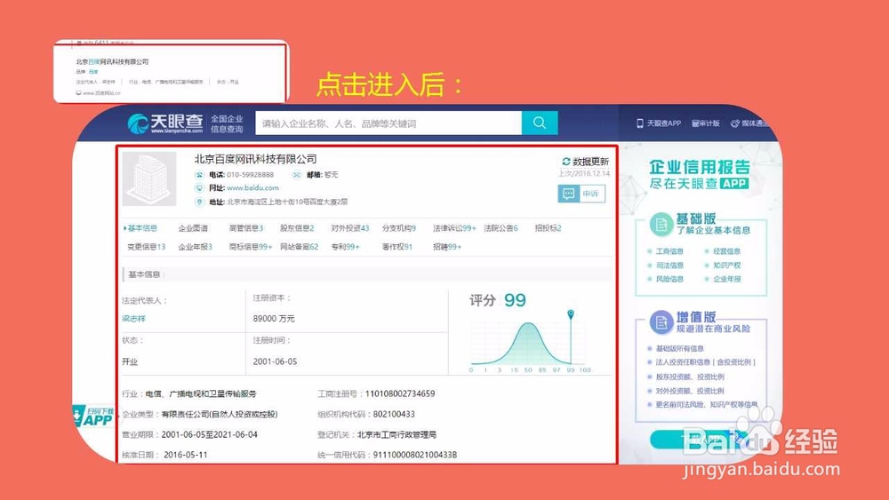
Task: Click the credit code 91110000802100433B
Action: pyautogui.click(x=415, y=455)
